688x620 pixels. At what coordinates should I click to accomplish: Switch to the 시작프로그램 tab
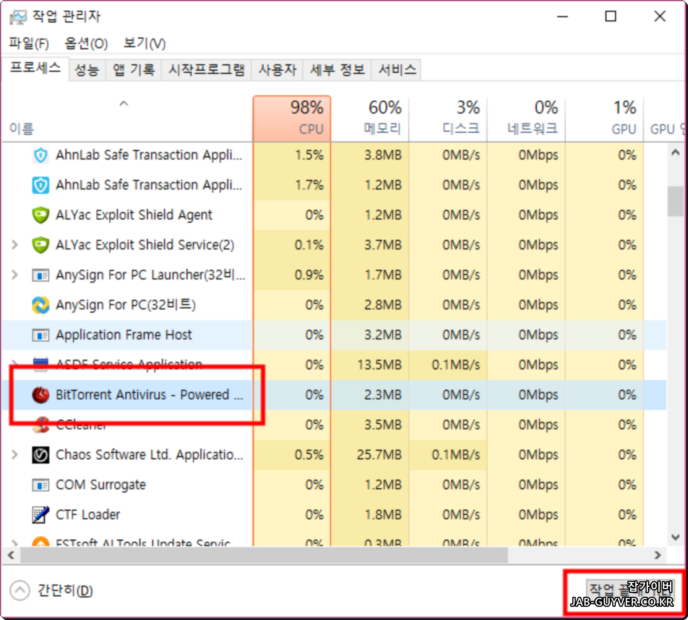206,70
